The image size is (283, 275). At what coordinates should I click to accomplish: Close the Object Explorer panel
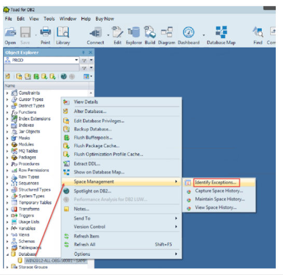[x=90, y=53]
